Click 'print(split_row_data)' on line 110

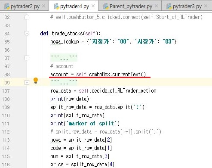pos(77,115)
